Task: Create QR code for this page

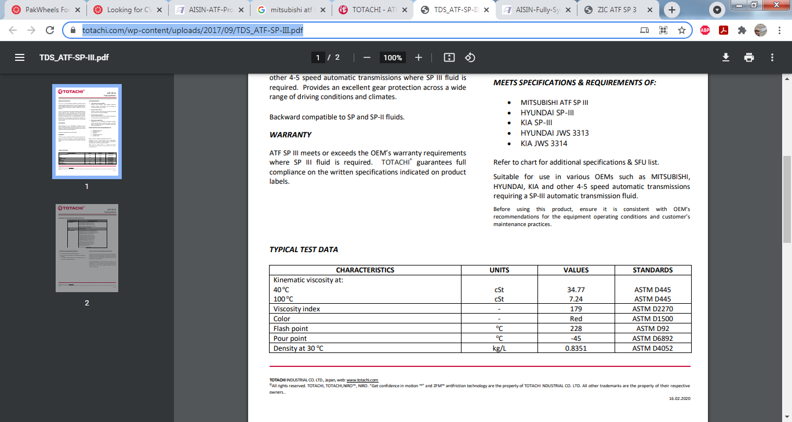Action: coord(663,30)
